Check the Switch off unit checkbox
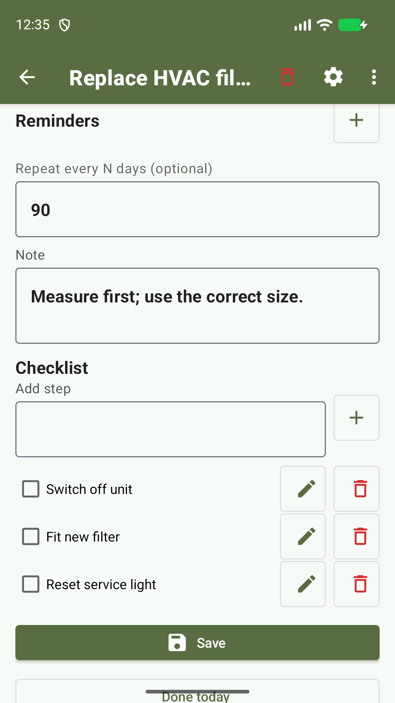This screenshot has width=395, height=703. (31, 489)
